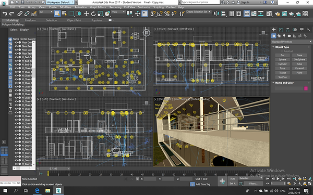This screenshot has width=313, height=195.
Task: Open the Graph Editors menu
Action: pyautogui.click(x=98, y=7)
